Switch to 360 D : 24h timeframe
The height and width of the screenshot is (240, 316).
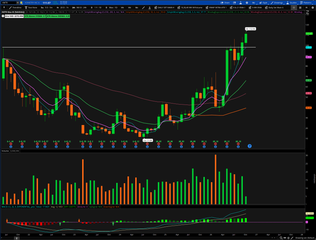[x=79, y=7]
